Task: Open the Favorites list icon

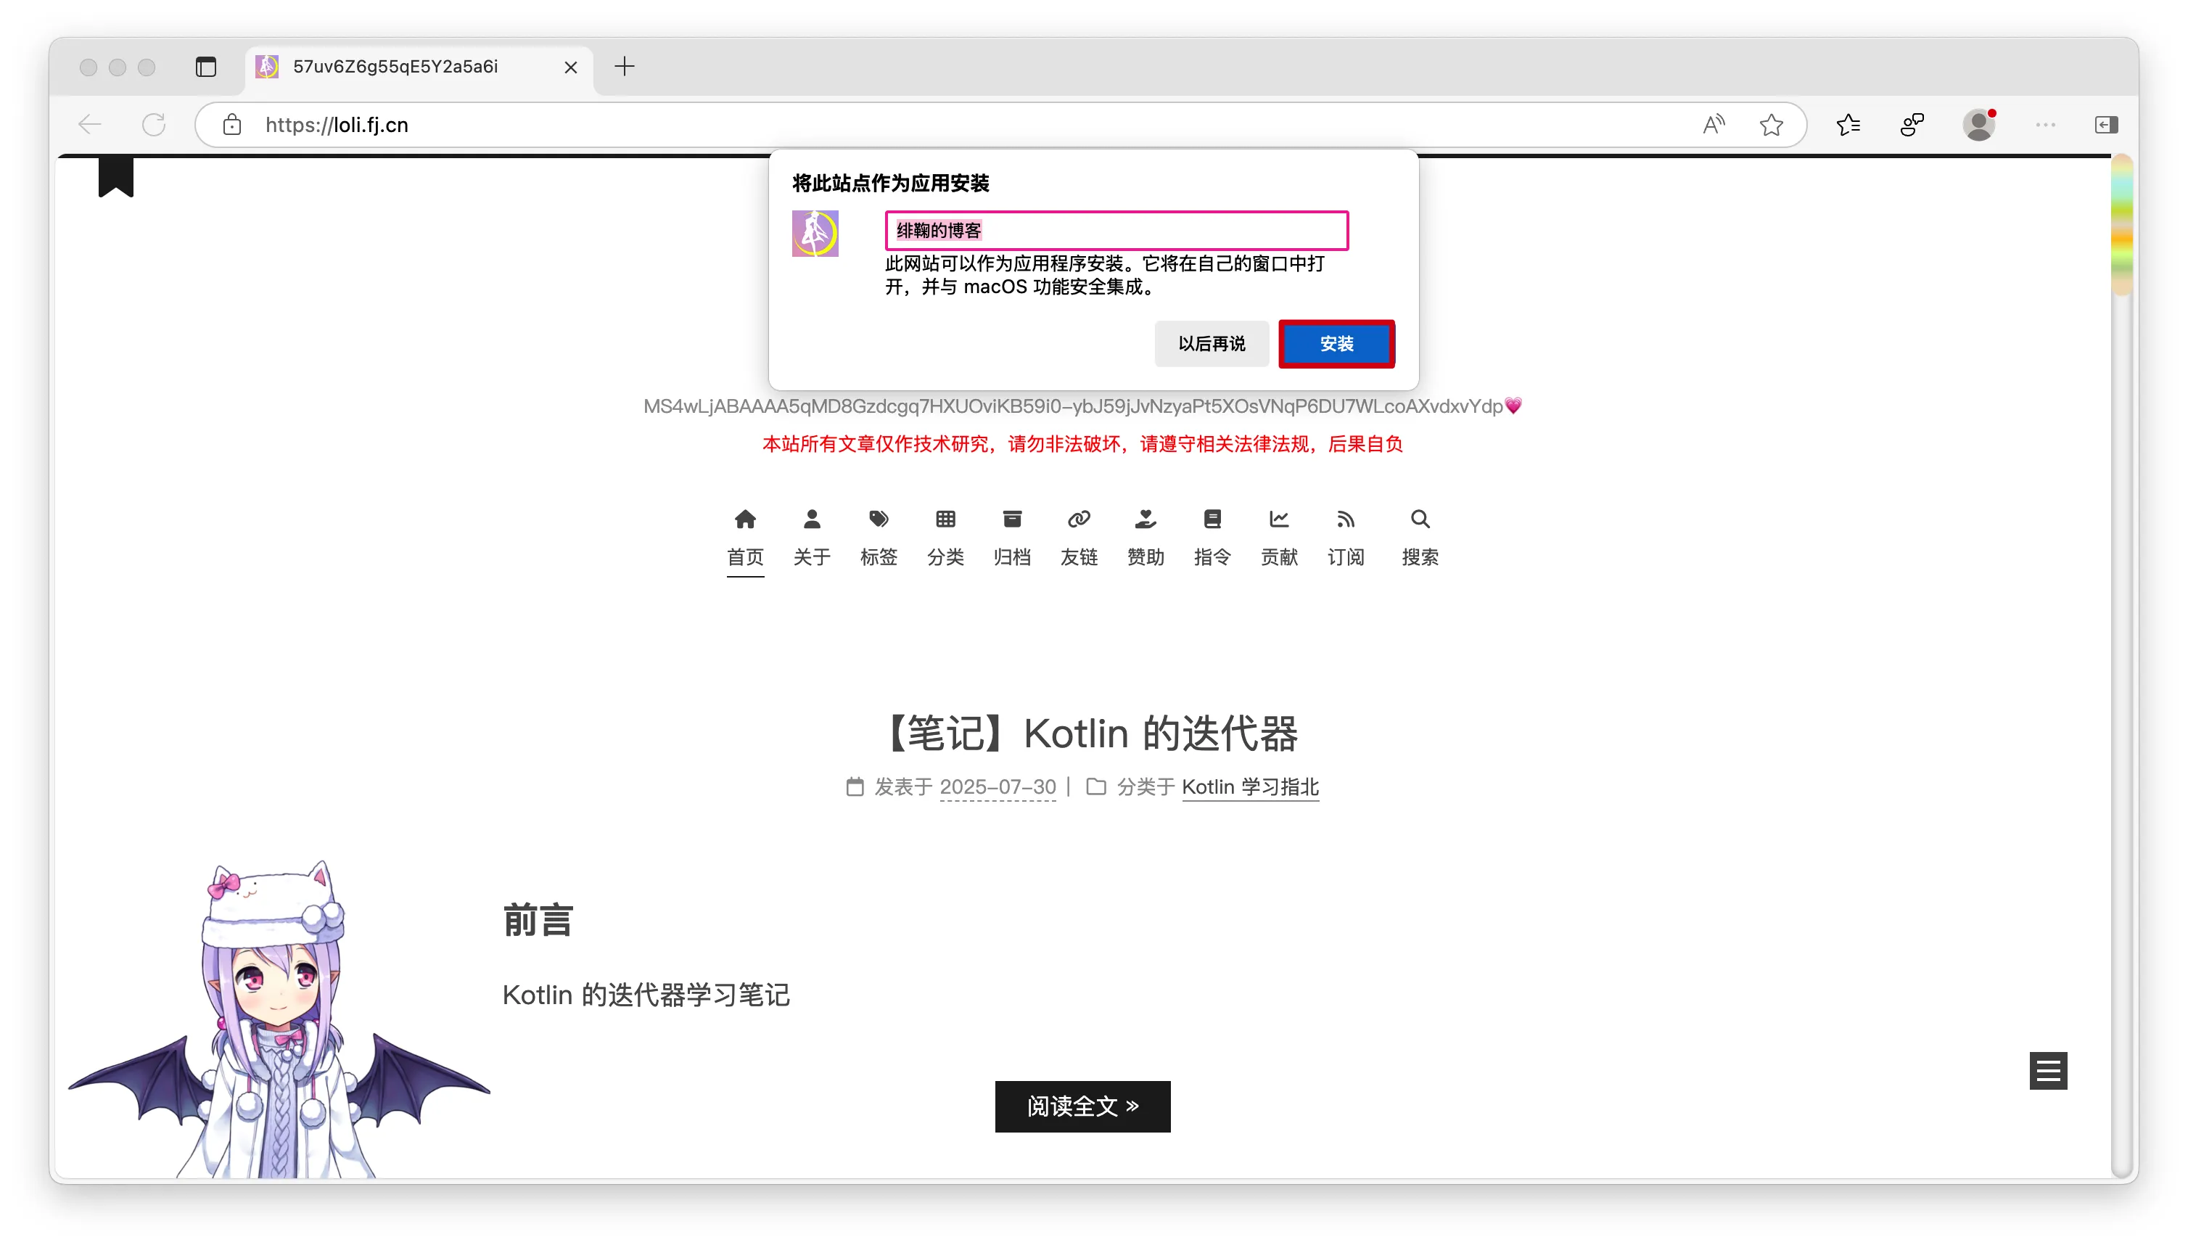Action: 1847,125
